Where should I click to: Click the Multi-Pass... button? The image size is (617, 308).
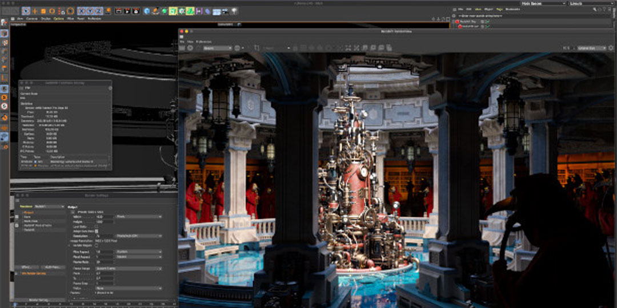[x=52, y=266]
